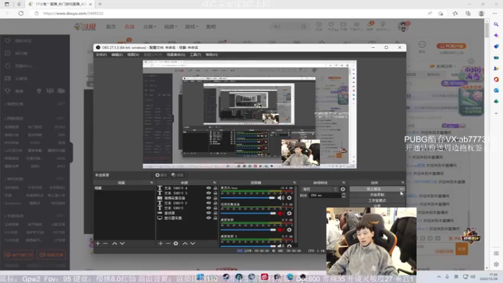Reload the browser page
Screen dimensions: 503x283
click(21, 13)
